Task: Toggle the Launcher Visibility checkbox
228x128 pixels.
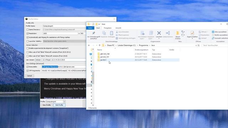Action: point(27,41)
